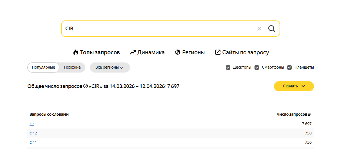
Task: Uncheck the Смартфоны checkbox
Action: 257,67
